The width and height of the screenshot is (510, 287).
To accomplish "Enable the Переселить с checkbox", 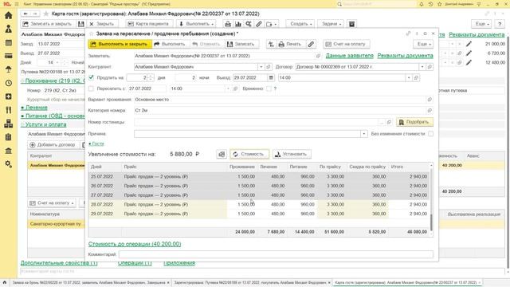I will pos(92,88).
